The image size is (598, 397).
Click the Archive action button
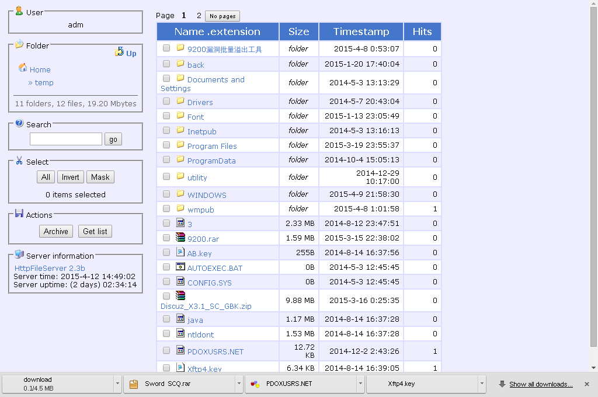click(55, 232)
